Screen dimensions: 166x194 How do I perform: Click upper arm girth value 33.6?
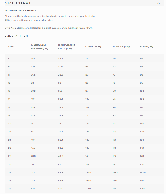pos(60,107)
